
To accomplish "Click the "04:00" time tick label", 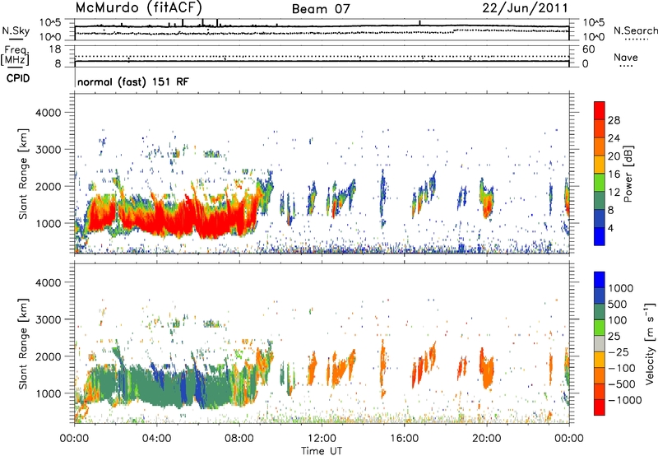I will tap(157, 439).
